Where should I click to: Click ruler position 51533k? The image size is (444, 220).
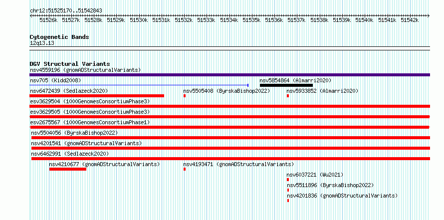click(207, 20)
